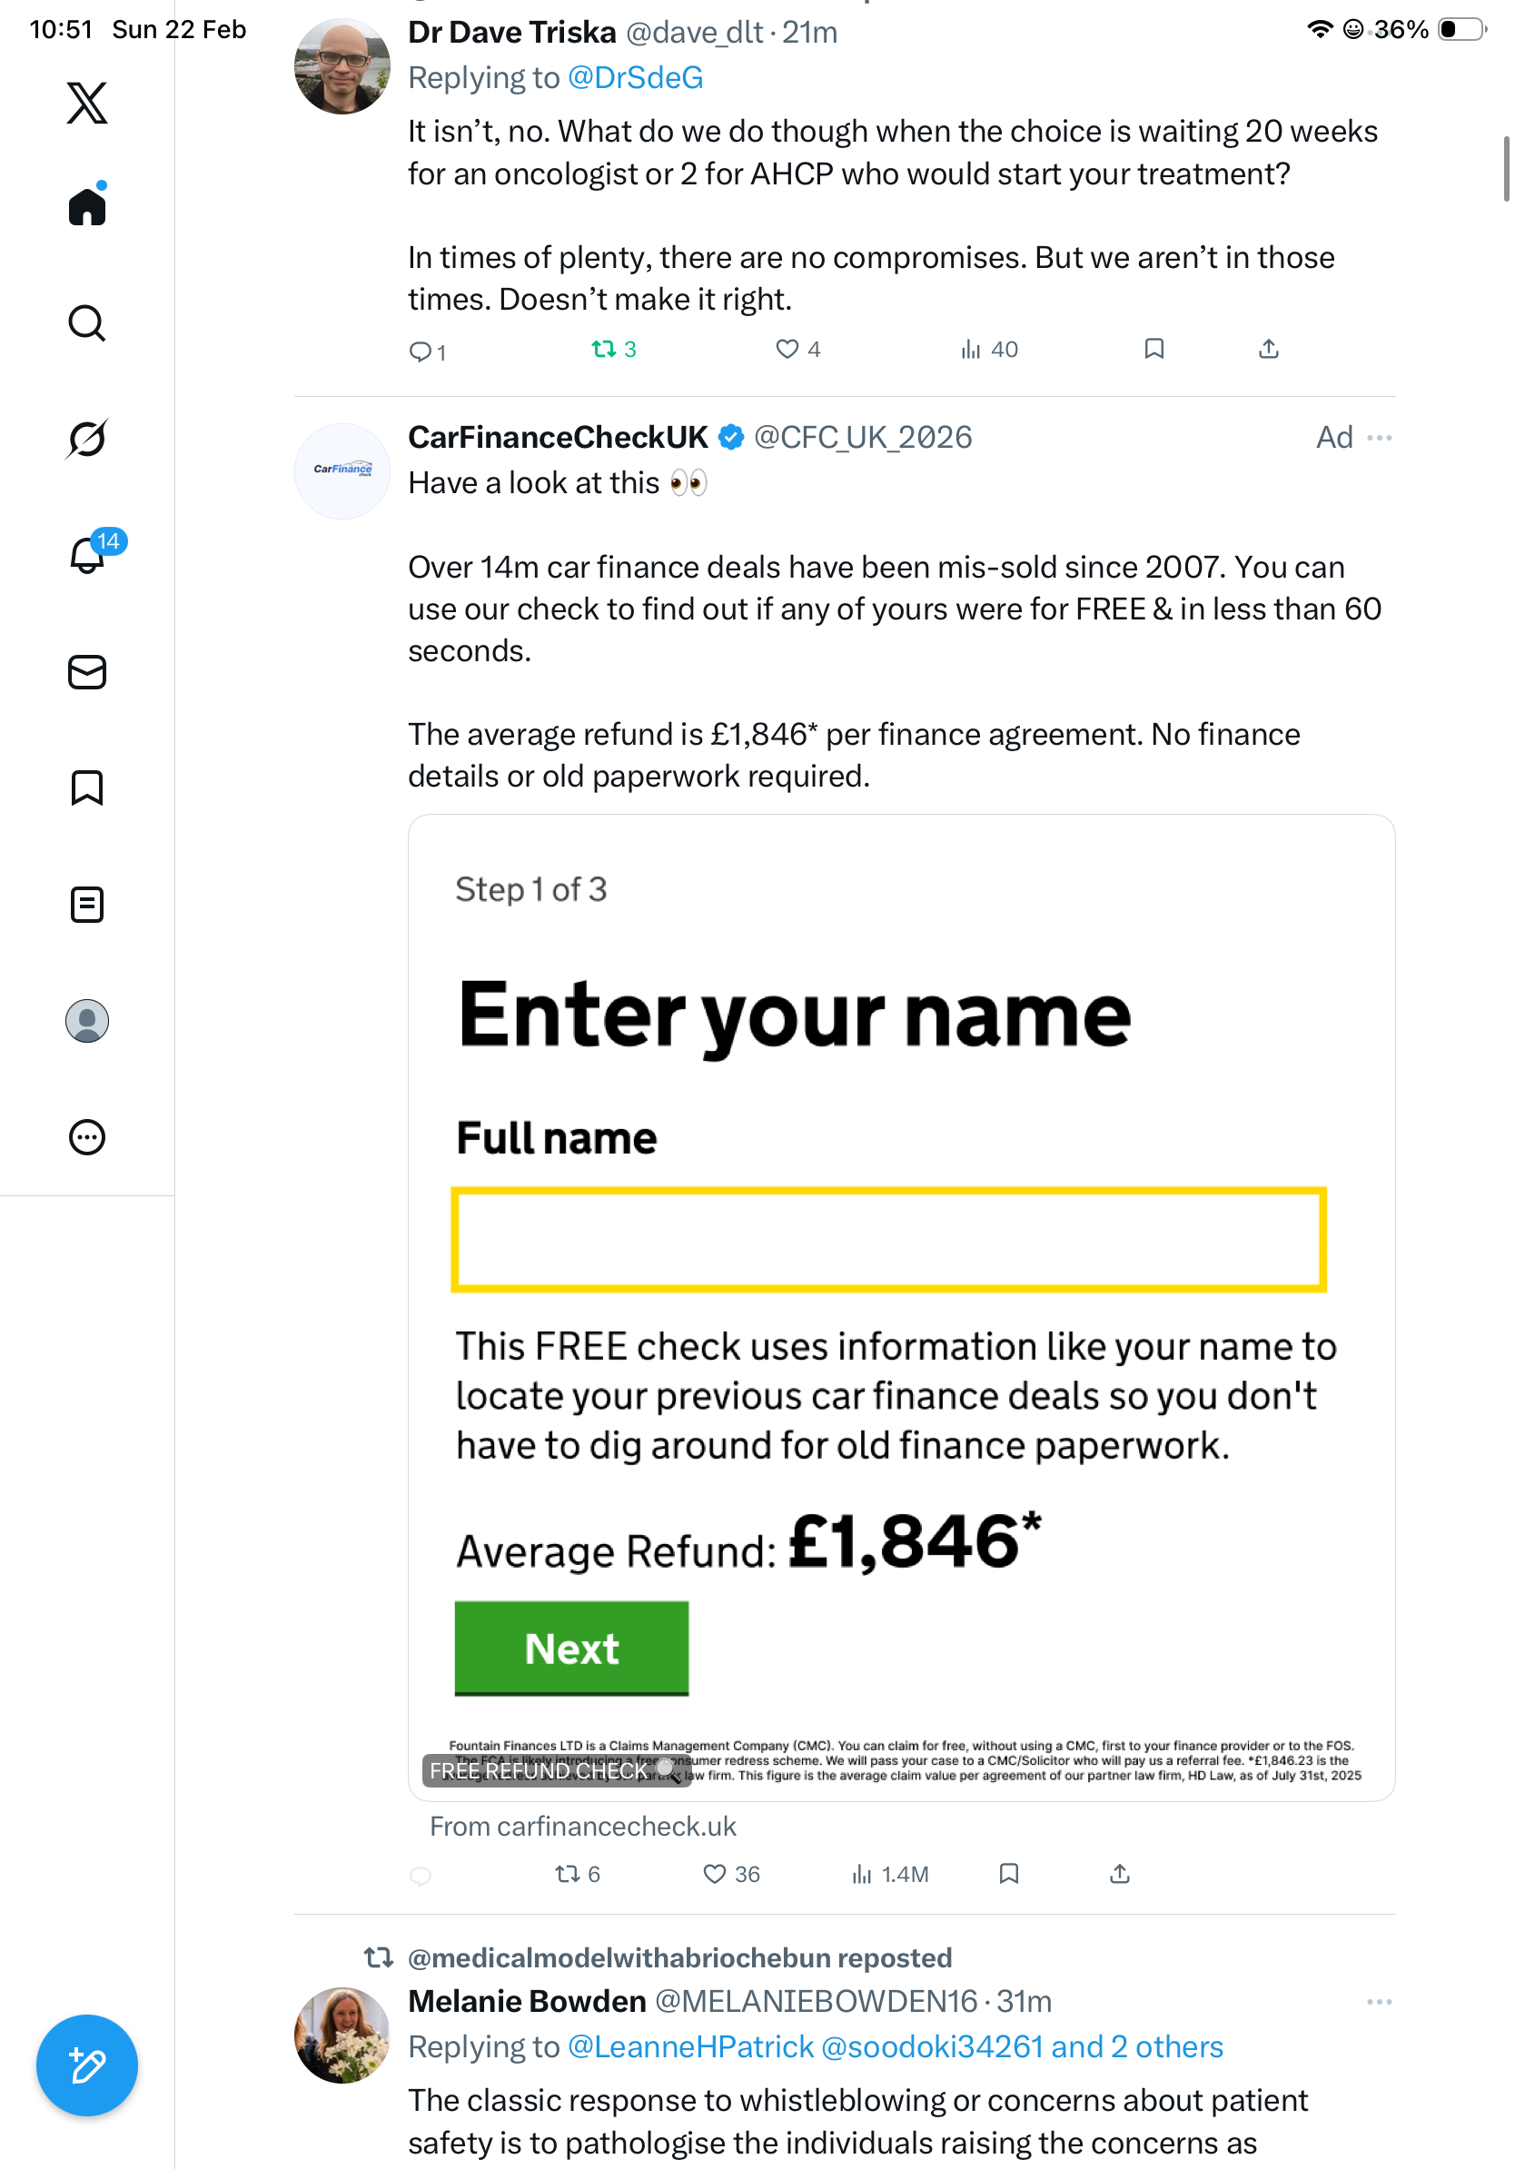Screen dimensions: 1515x2169
Task: Bookmark the CarFinanceCheckUK ad post
Action: 1009,1873
